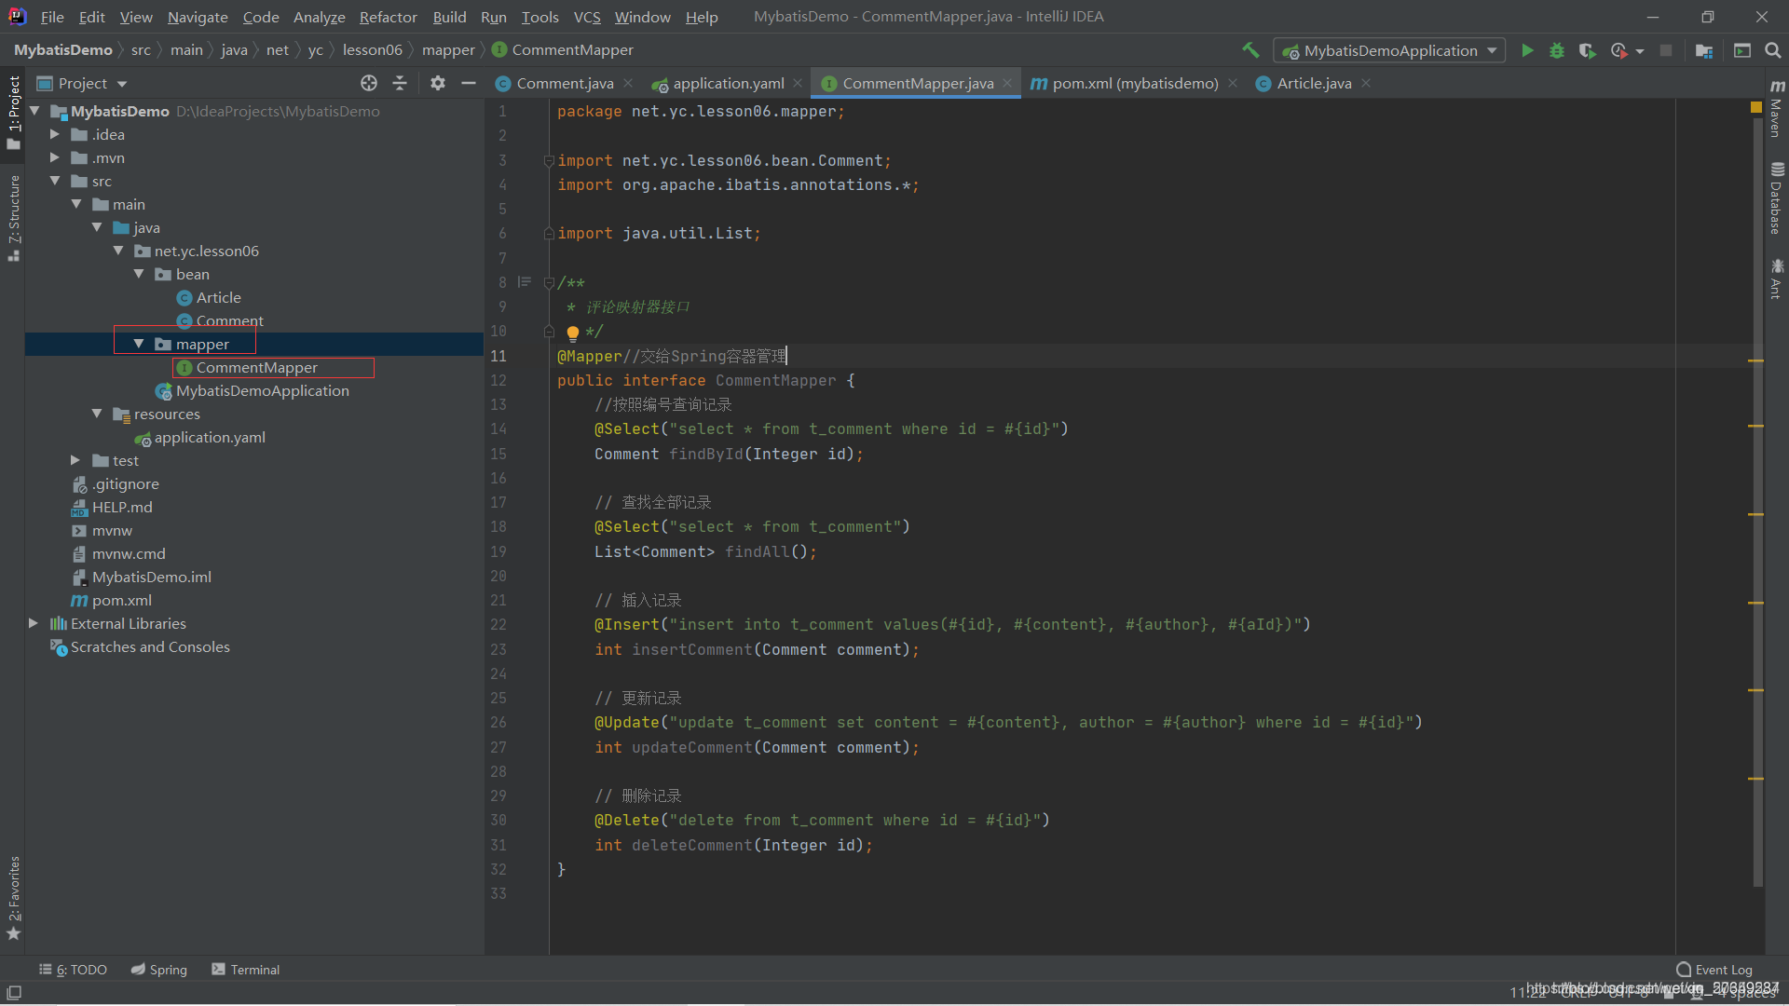Expand the test folder
Image resolution: width=1789 pixels, height=1006 pixels.
pos(75,460)
